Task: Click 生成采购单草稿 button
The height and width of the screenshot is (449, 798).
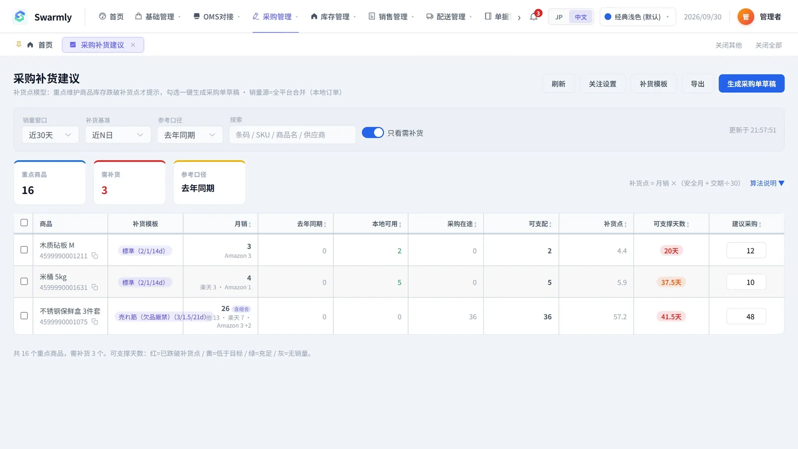Action: (752, 84)
